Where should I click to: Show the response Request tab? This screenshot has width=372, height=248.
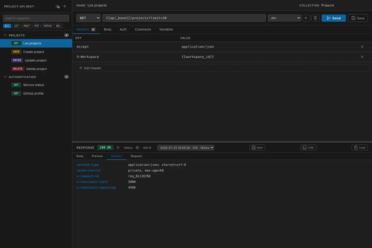coord(136,156)
